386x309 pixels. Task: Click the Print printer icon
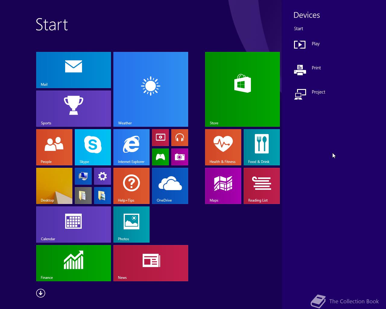[x=300, y=70]
